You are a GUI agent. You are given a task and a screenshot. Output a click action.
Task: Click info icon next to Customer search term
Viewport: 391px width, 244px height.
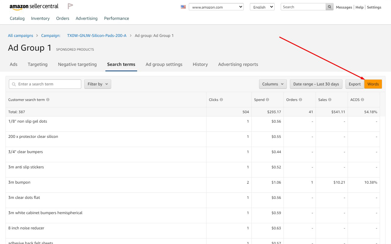[48, 100]
